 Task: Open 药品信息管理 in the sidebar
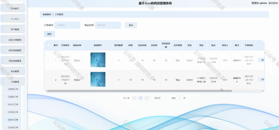point(13,50)
